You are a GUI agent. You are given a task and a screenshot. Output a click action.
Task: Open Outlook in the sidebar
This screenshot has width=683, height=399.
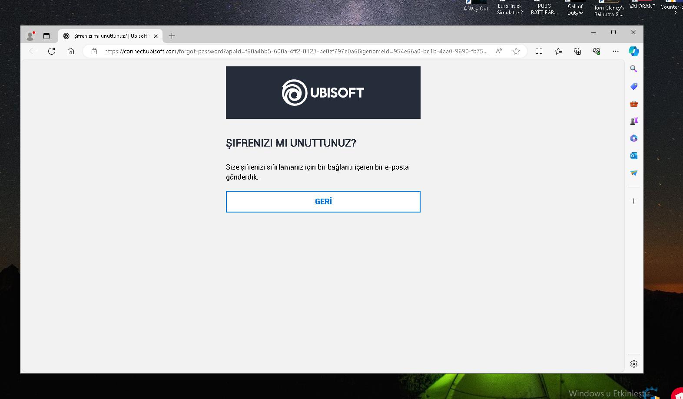(634, 156)
